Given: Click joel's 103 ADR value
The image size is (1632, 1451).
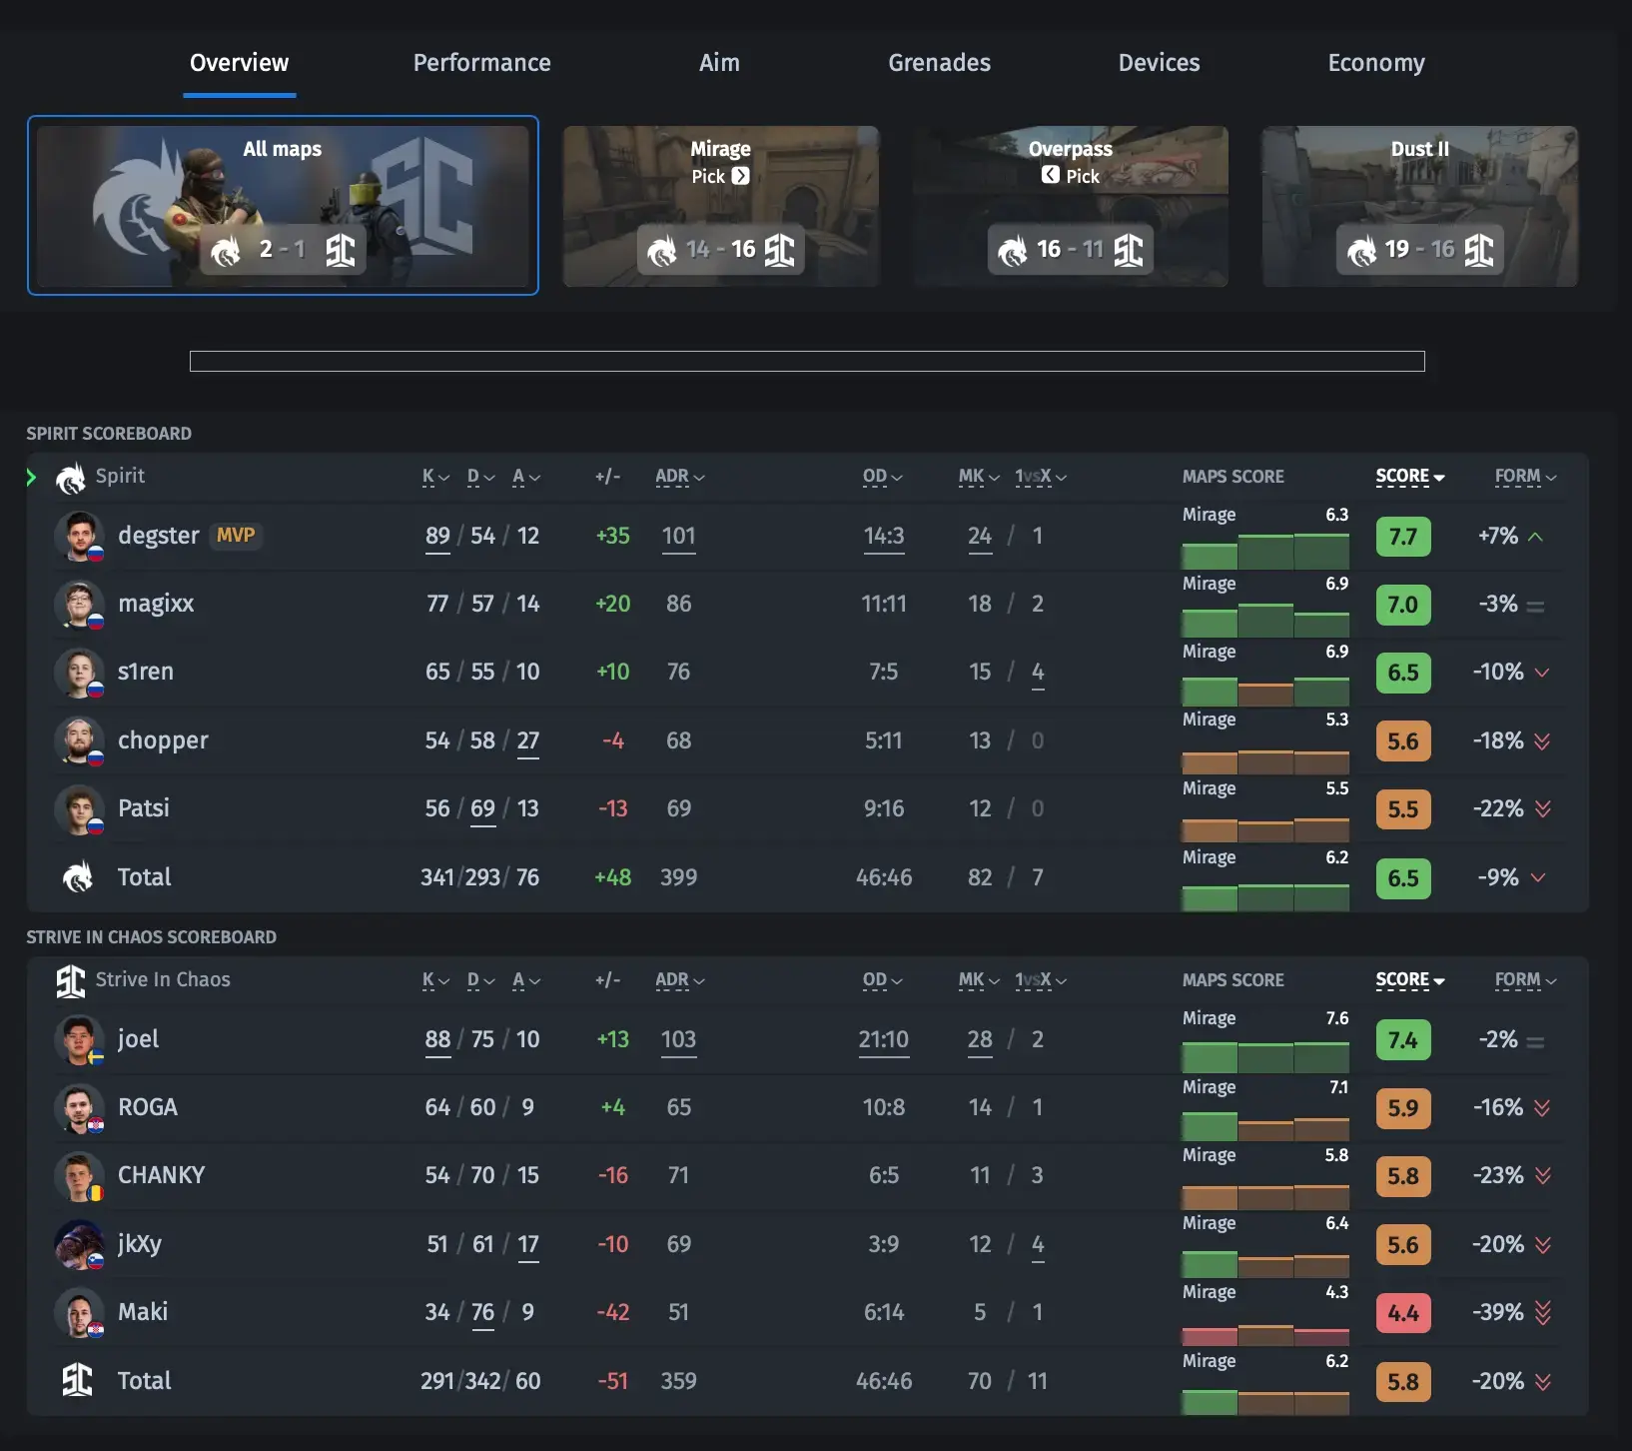Looking at the screenshot, I should tap(679, 1040).
